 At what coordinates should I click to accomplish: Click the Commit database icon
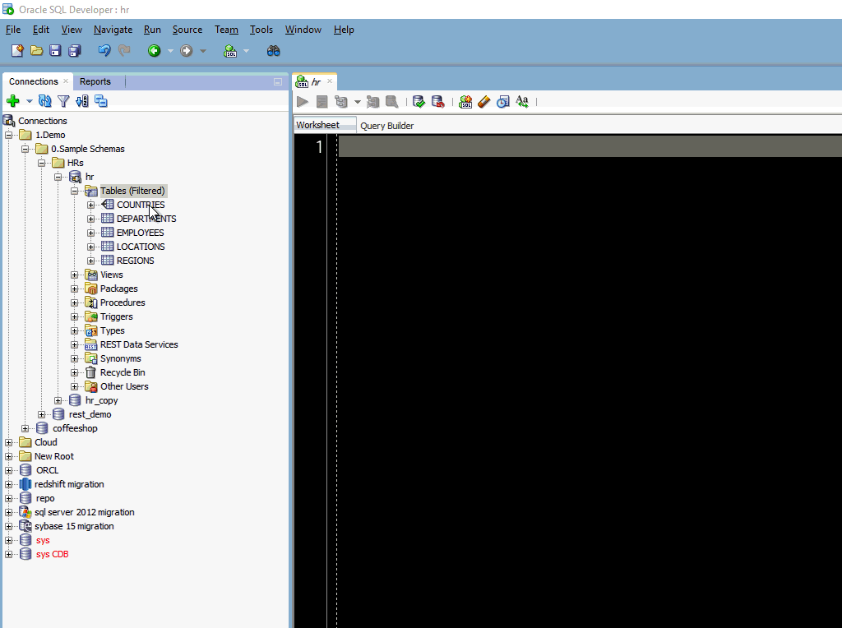(x=419, y=102)
